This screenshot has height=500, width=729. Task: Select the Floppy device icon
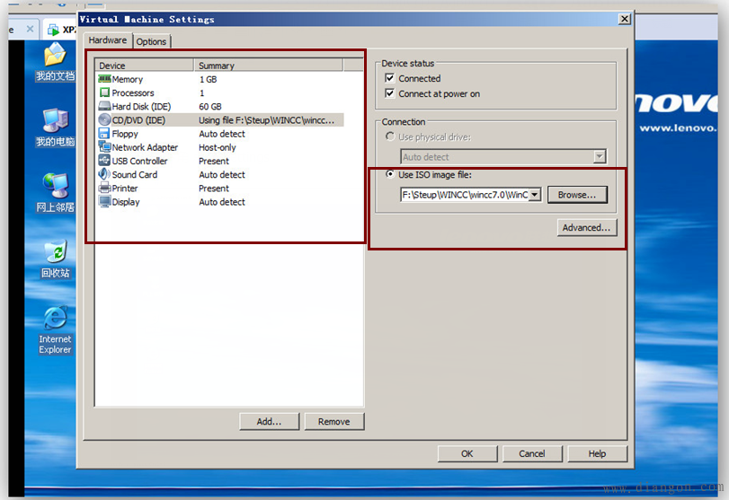(104, 134)
